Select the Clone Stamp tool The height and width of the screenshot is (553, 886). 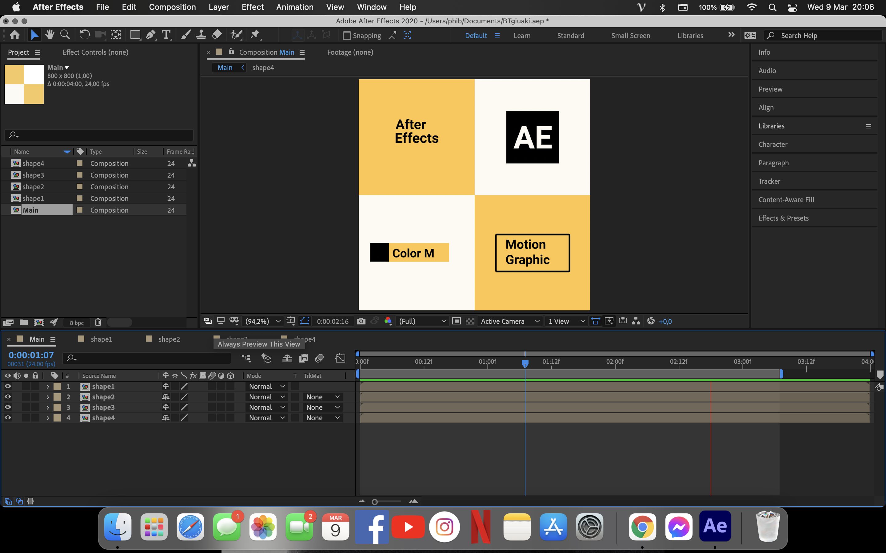coord(201,35)
